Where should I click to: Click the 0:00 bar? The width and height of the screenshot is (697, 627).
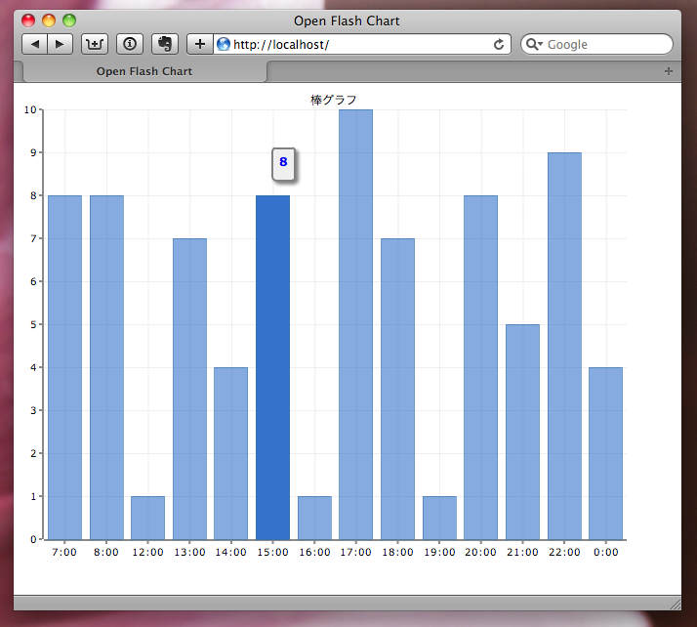pos(606,453)
